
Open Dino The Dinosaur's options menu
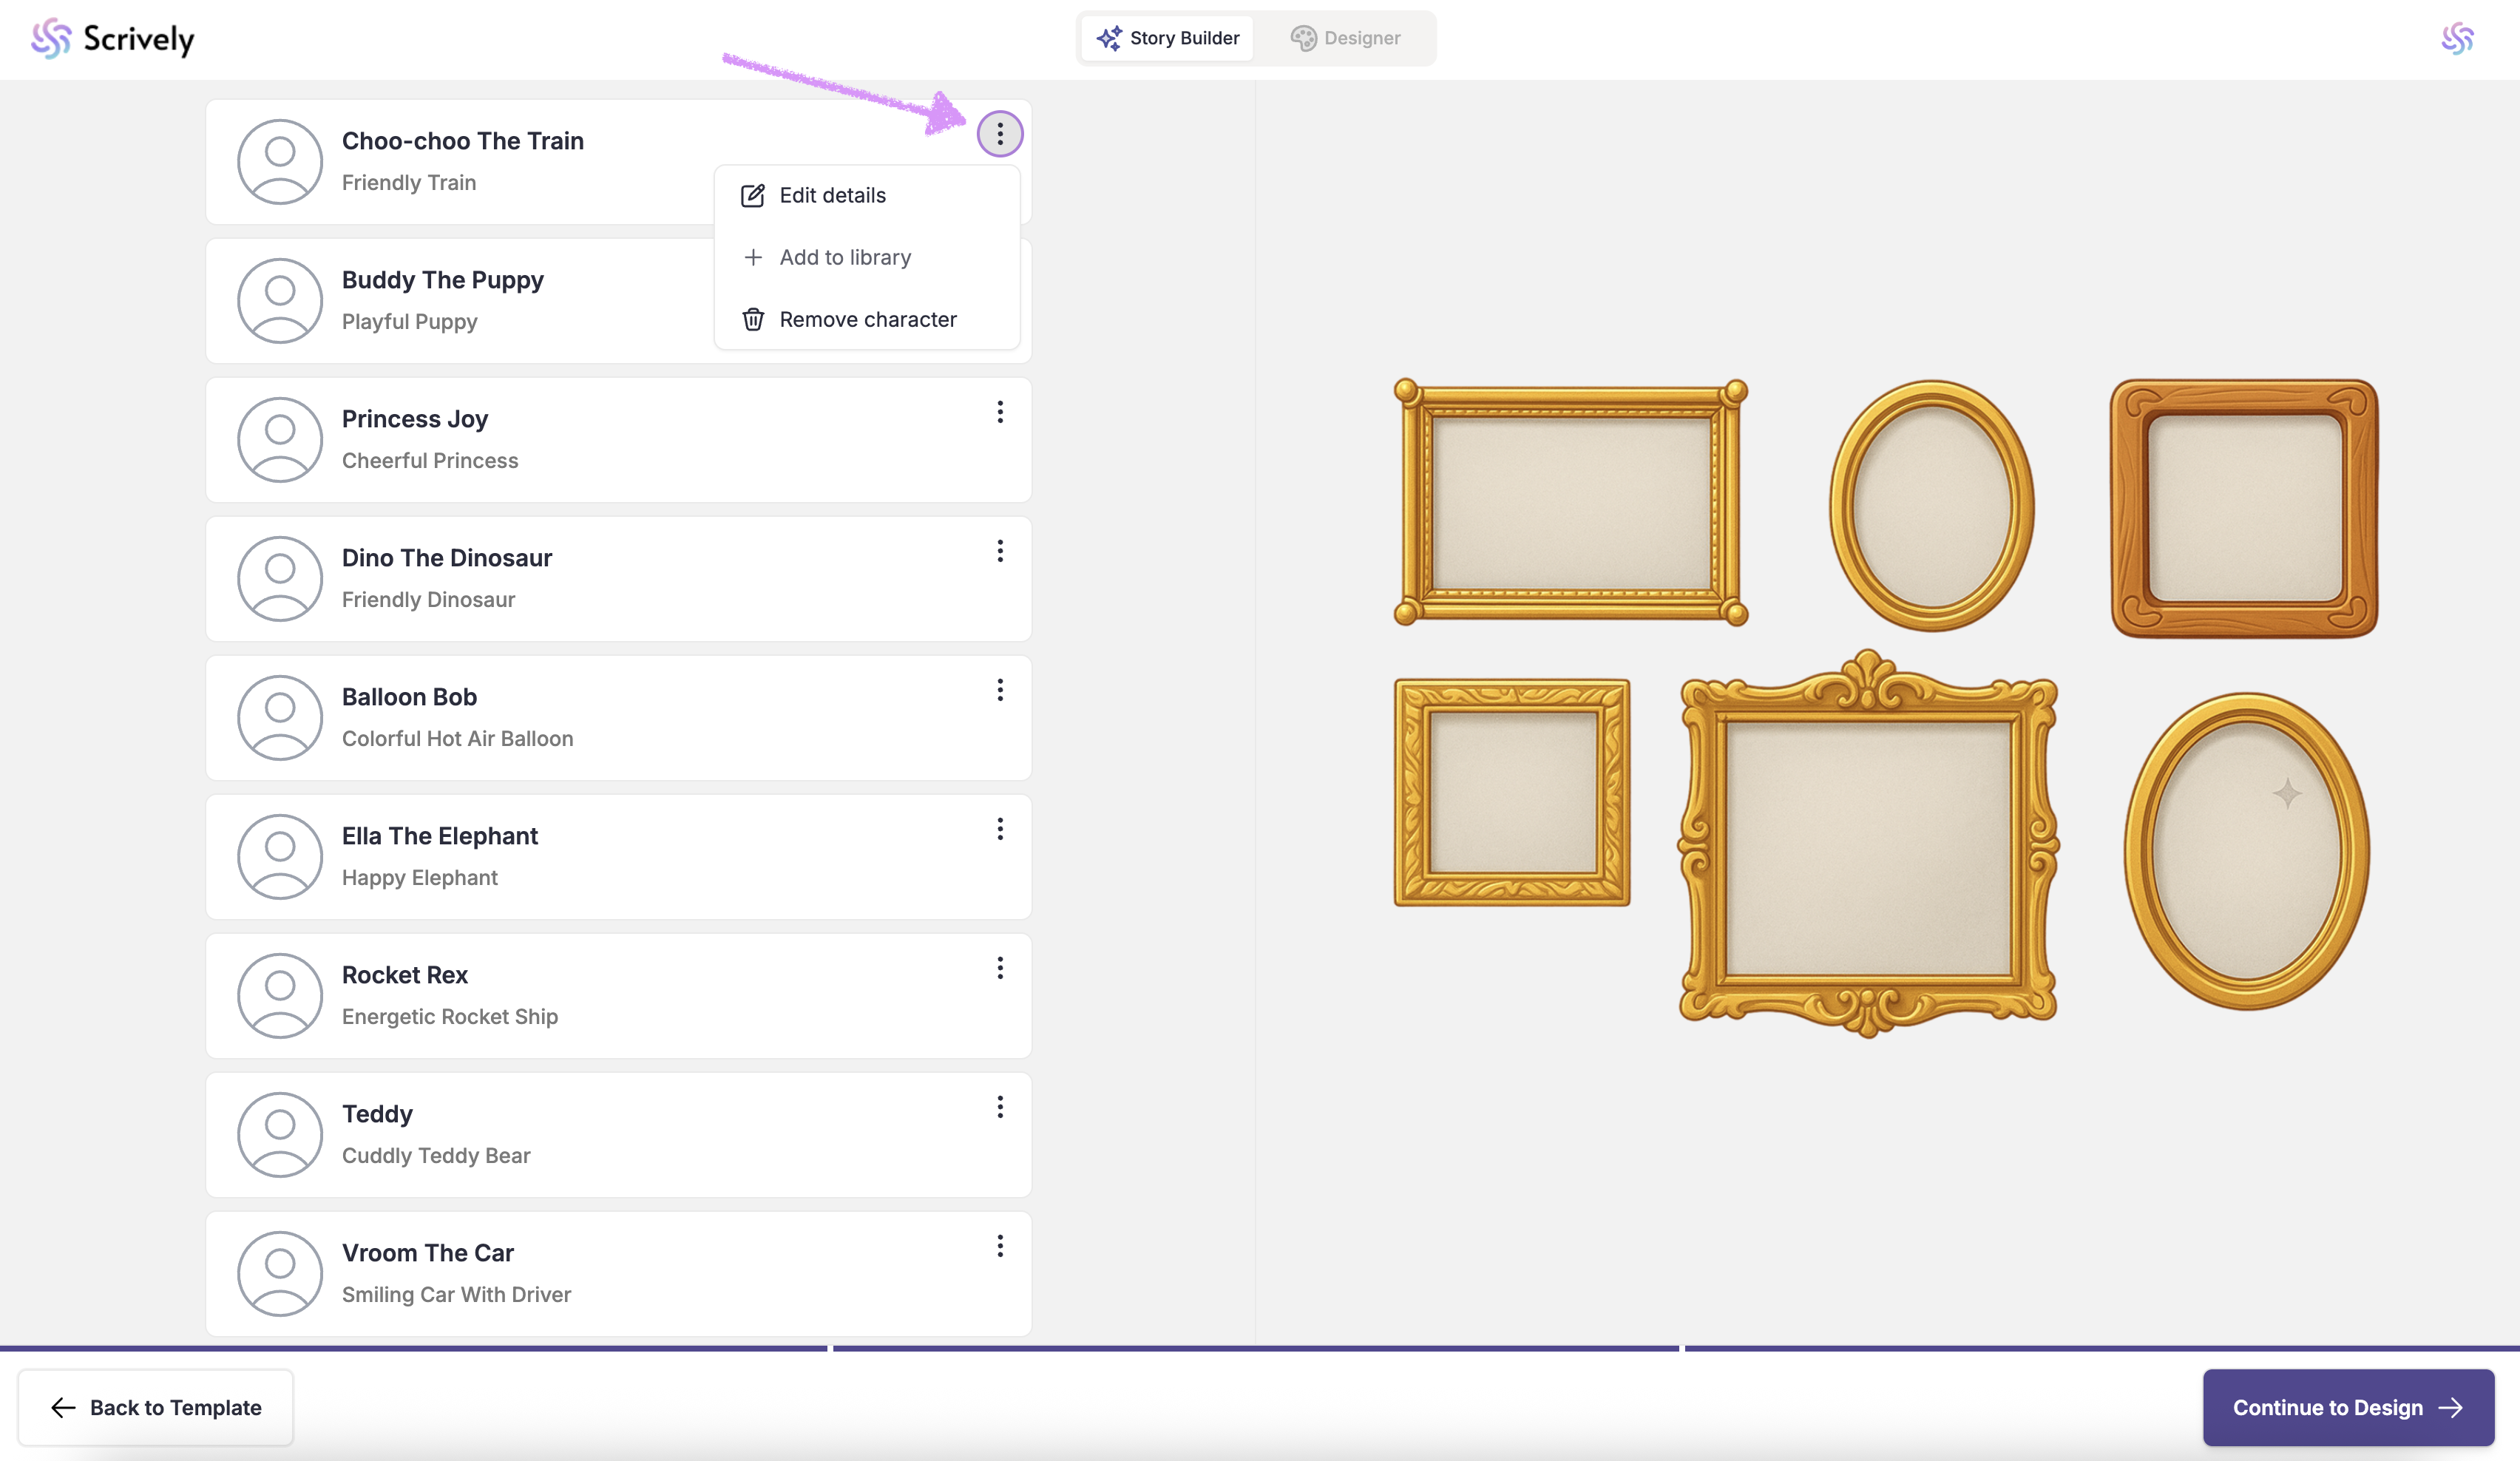tap(999, 551)
